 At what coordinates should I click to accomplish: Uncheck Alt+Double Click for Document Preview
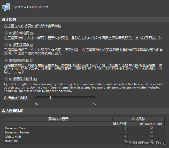[x=152, y=132]
